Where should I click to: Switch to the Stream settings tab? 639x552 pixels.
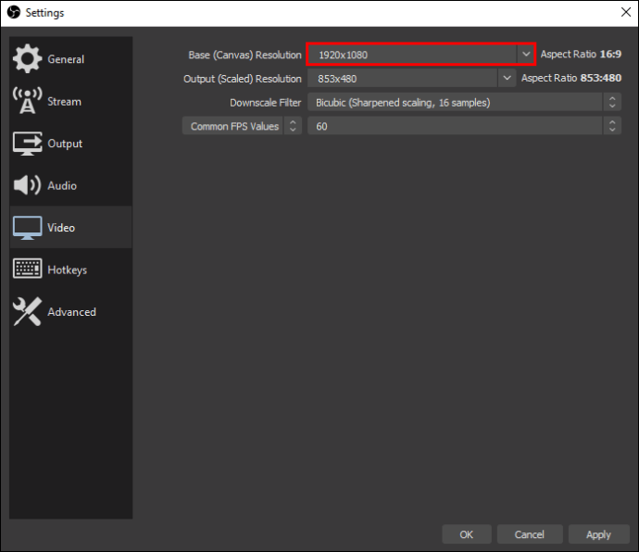(71, 101)
